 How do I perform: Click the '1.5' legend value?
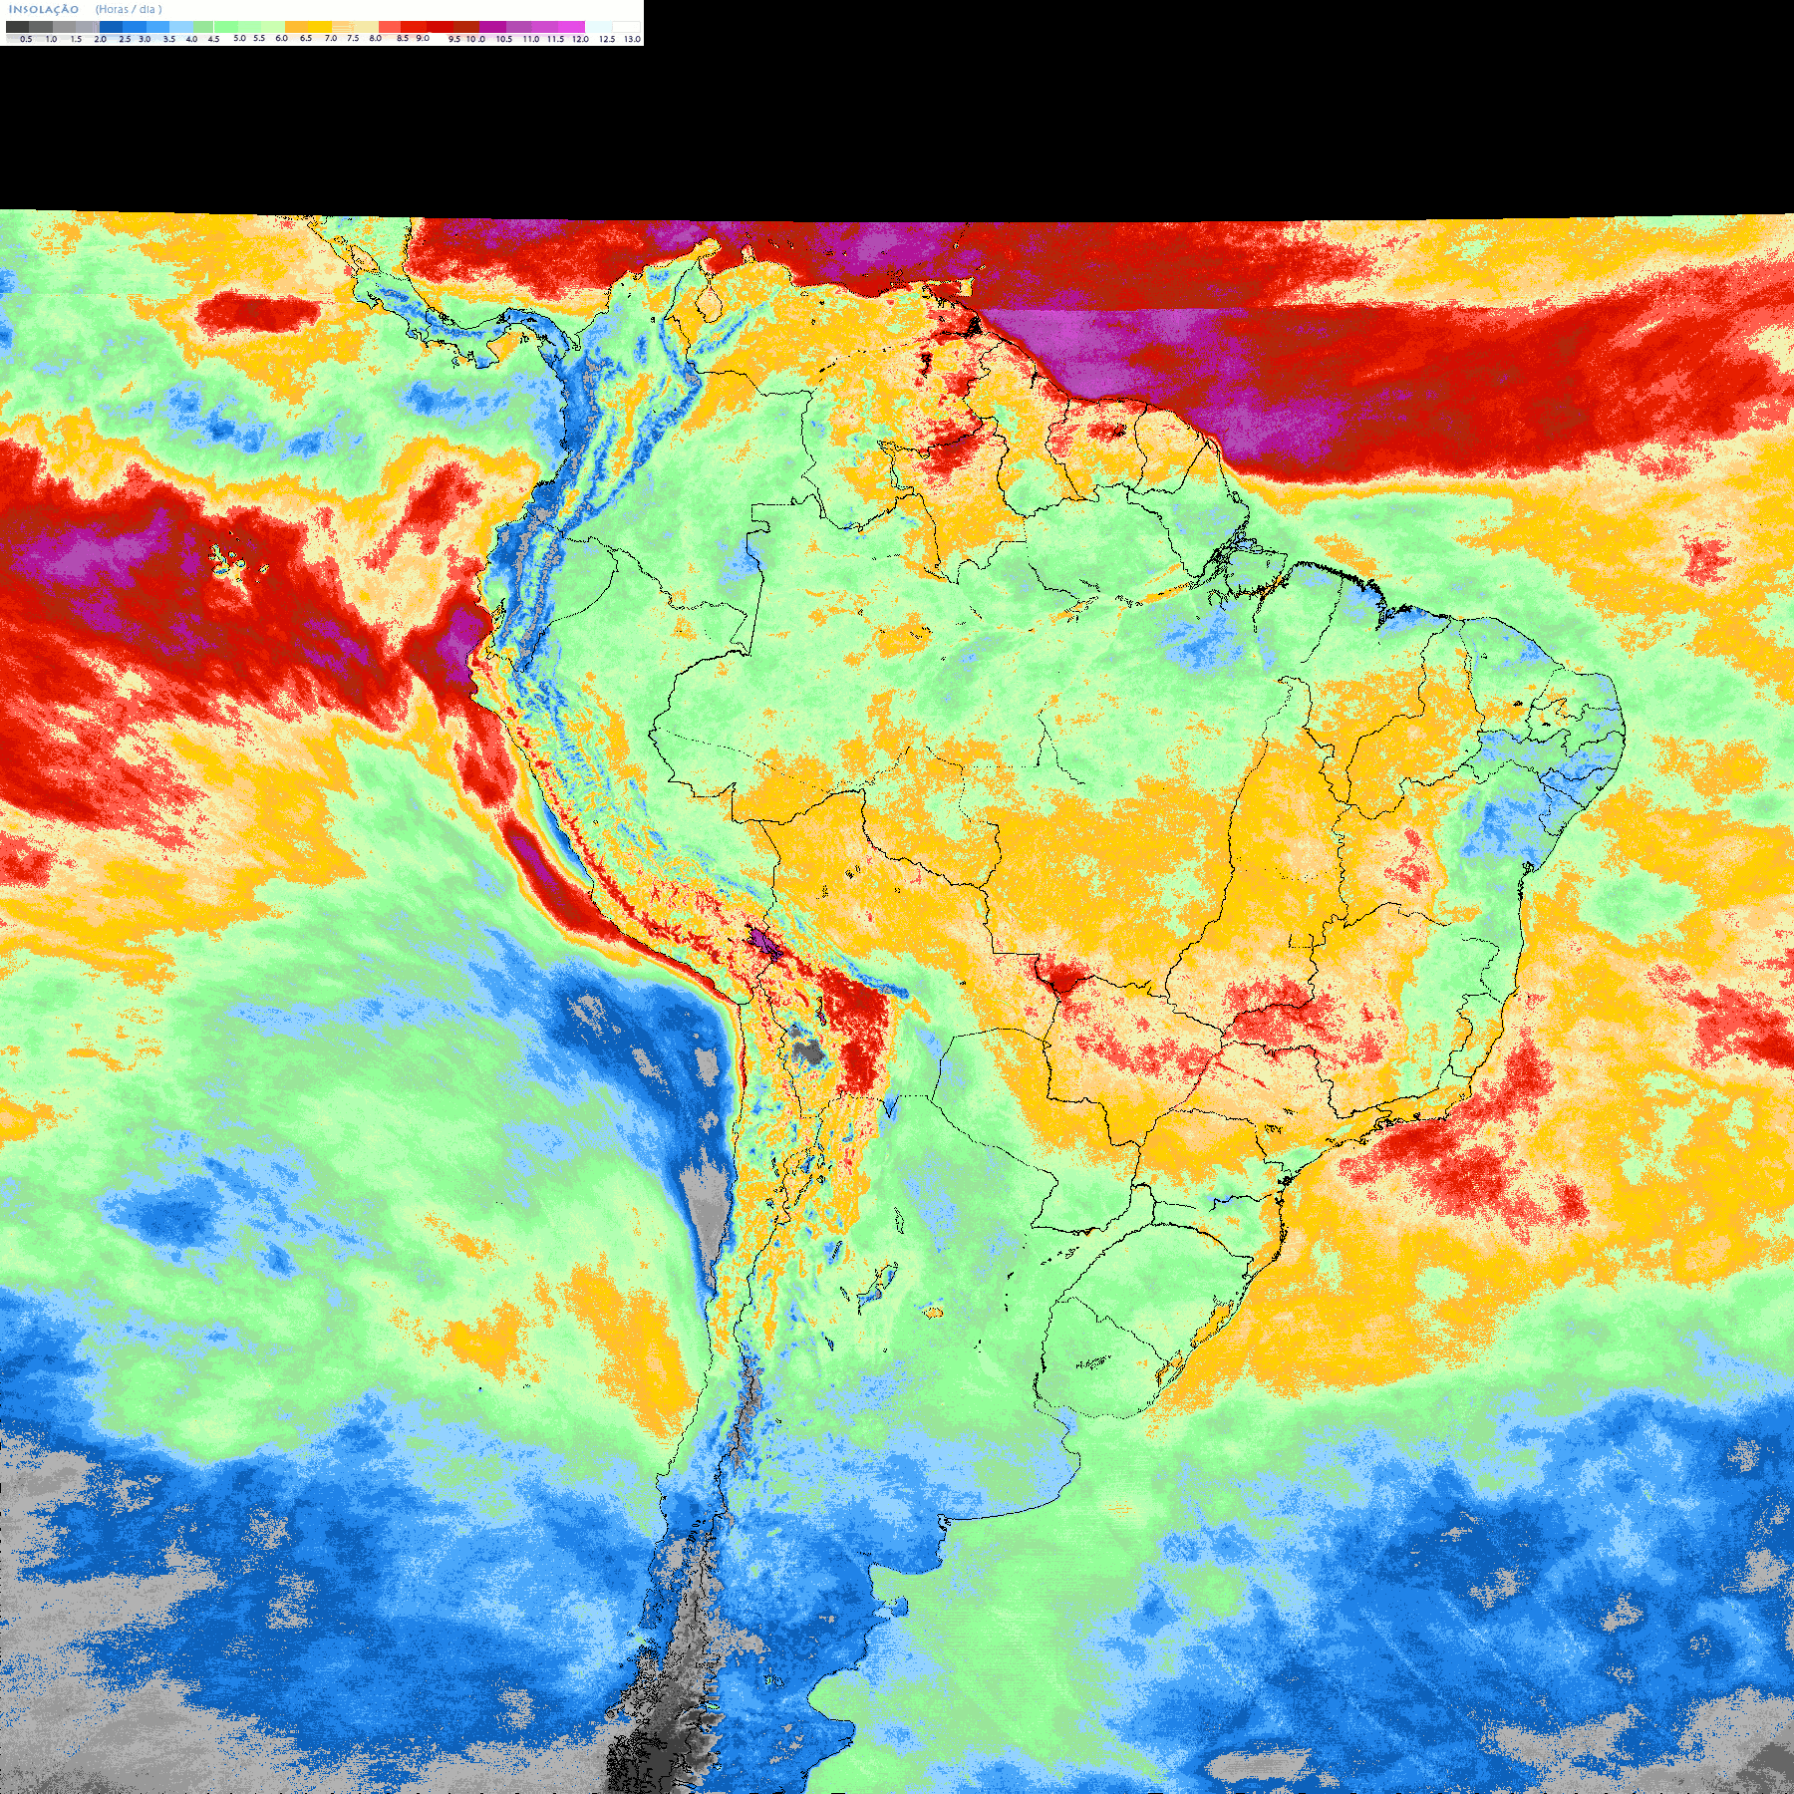76,39
